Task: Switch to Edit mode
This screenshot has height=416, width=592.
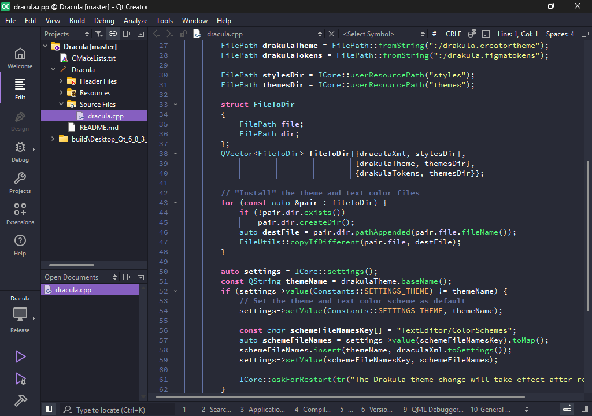Action: pos(20,89)
